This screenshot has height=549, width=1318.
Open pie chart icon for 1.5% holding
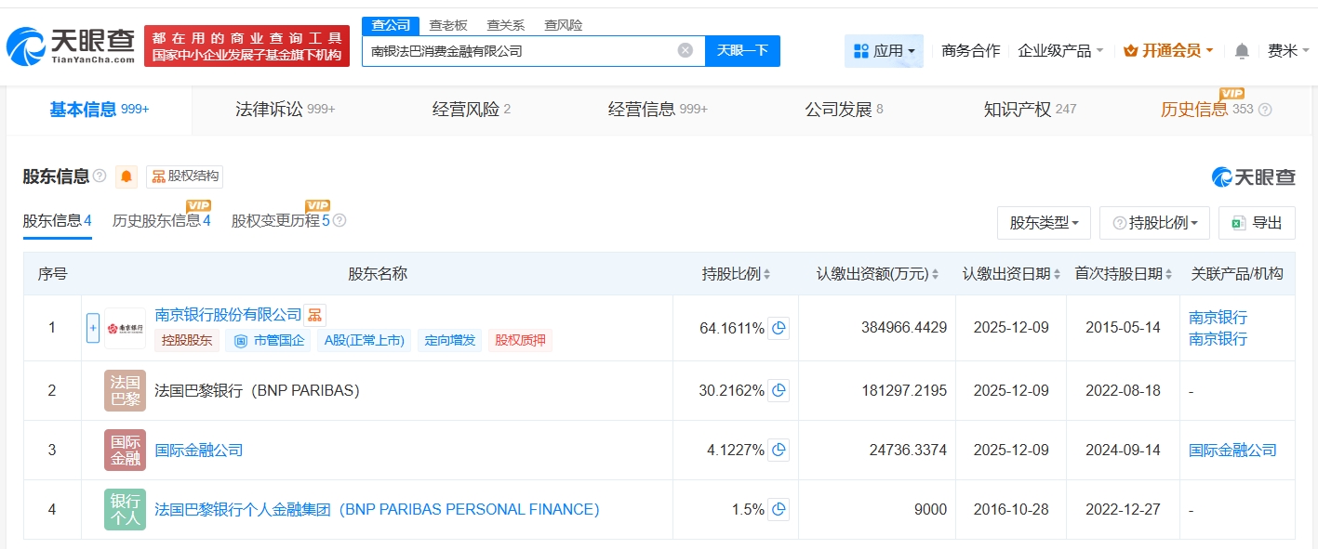[x=779, y=509]
